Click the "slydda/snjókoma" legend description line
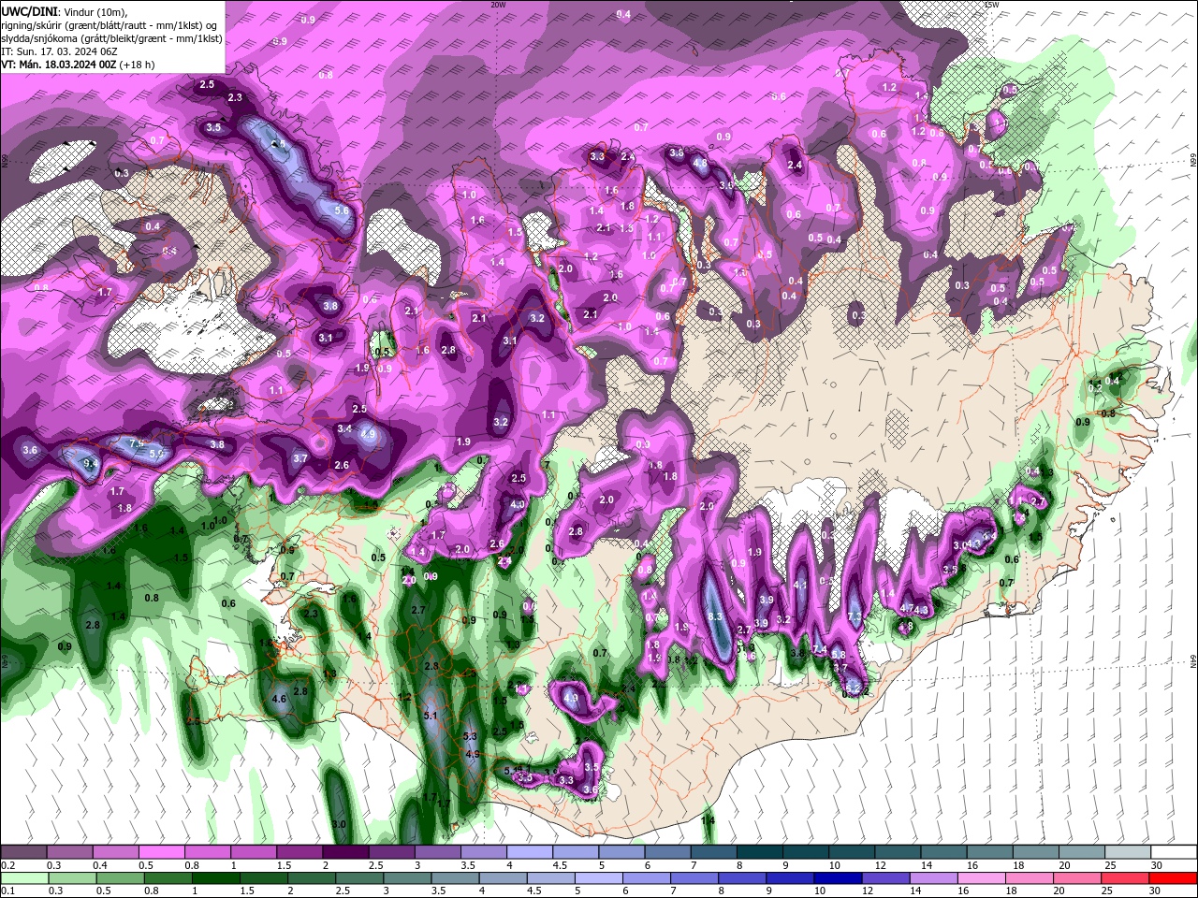Viewport: 1198px width, 898px height. point(111,38)
